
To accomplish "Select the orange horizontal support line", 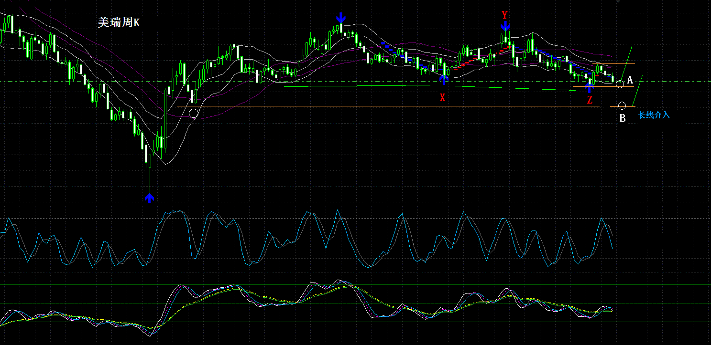I will [388, 106].
